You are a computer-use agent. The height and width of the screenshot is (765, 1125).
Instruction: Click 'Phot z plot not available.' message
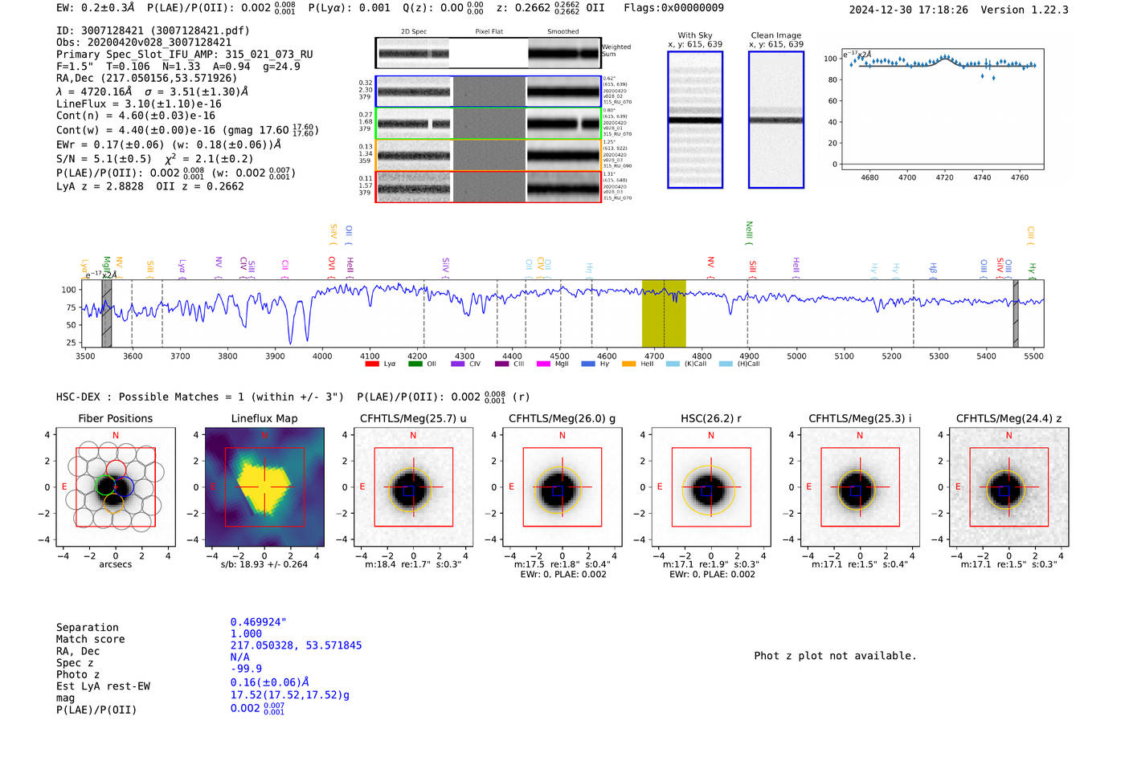click(x=835, y=656)
